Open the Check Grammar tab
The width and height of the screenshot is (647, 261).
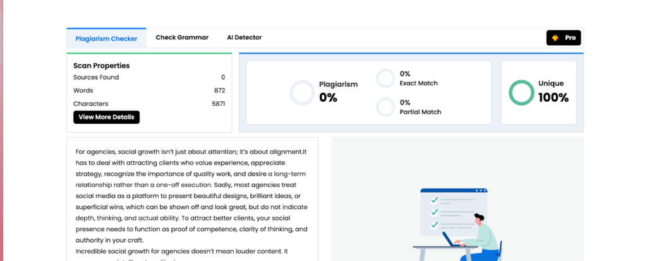coord(182,37)
